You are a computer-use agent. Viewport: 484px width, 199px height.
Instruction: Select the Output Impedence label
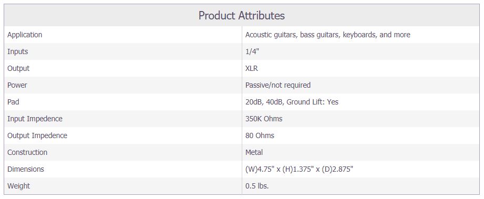[37, 135]
